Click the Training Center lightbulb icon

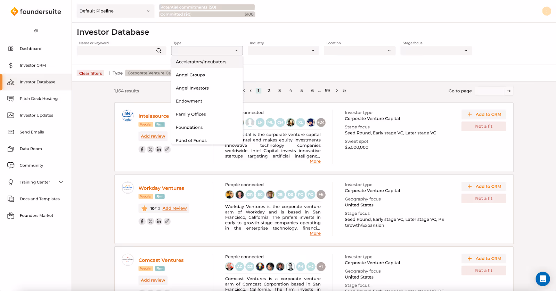(x=11, y=182)
